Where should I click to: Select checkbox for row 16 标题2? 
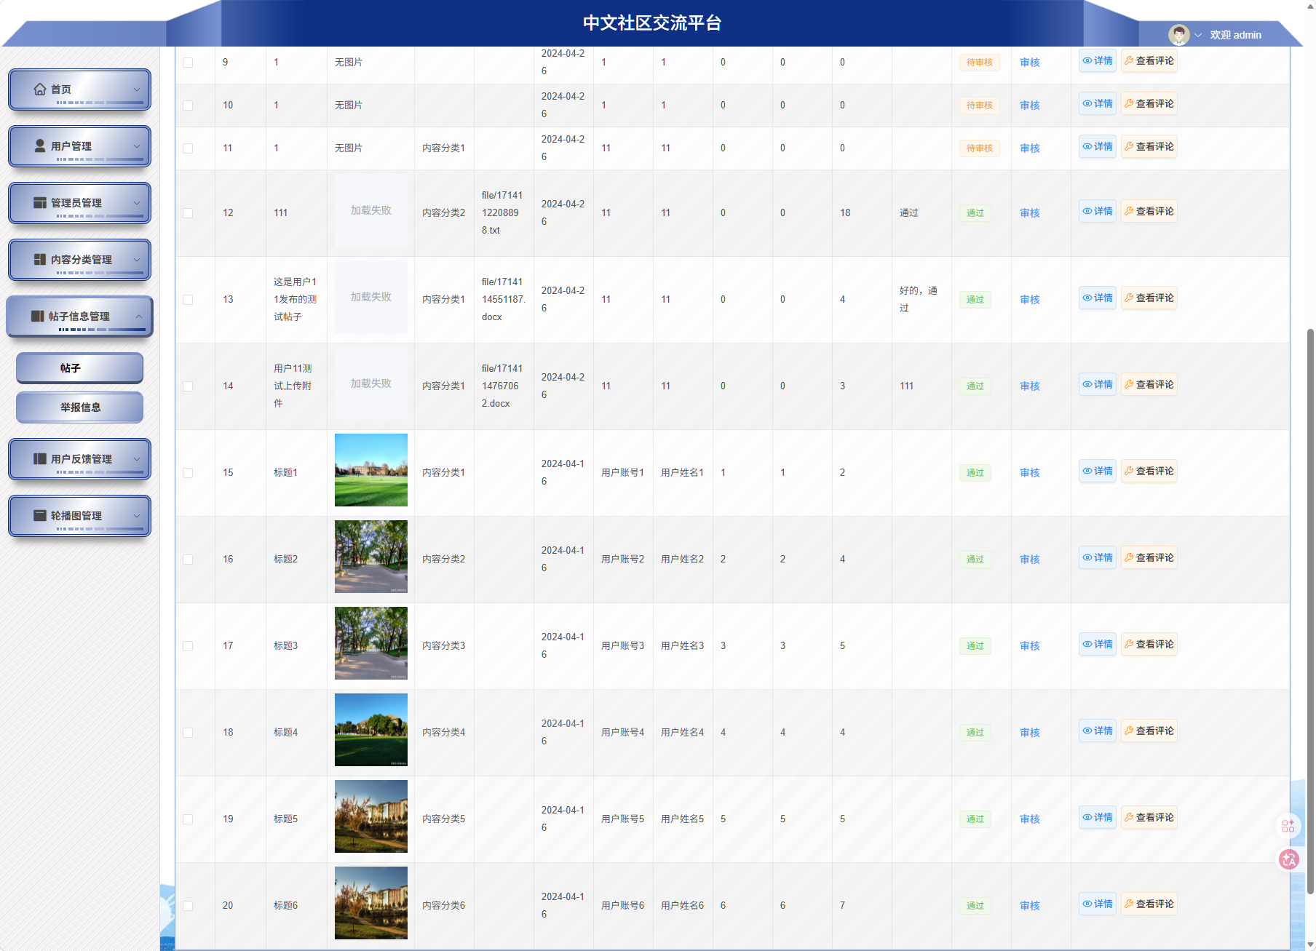click(188, 560)
